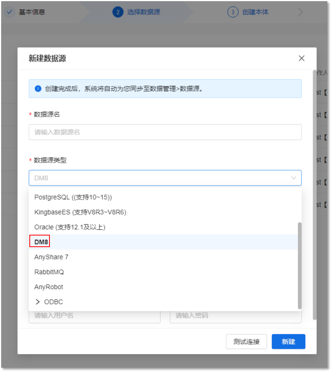Click the dialog's vertical scrollbar

[315, 195]
